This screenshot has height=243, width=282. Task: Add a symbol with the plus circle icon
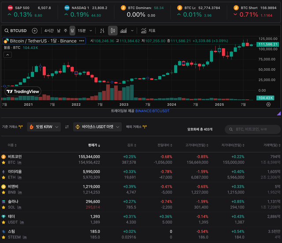tap(34, 31)
